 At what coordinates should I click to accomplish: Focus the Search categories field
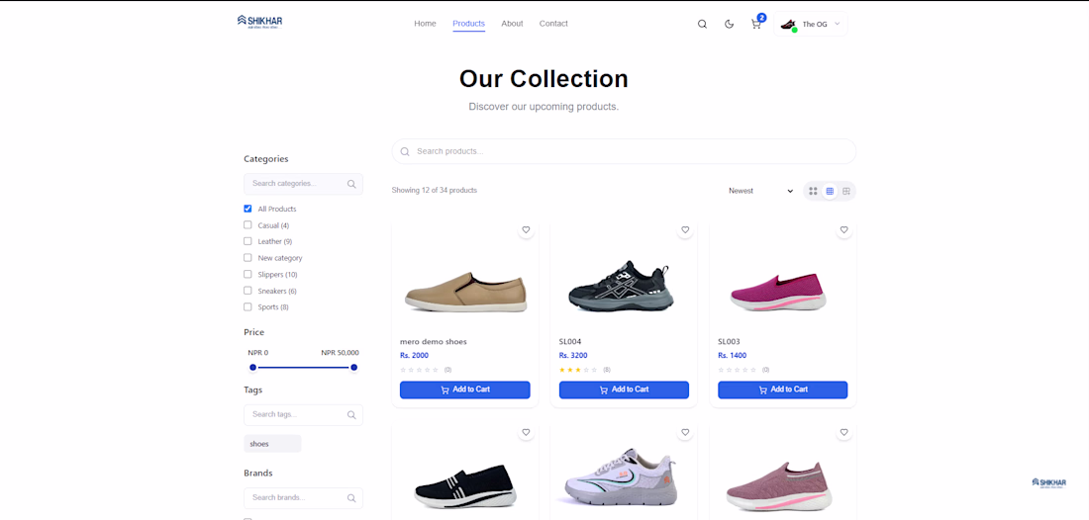coord(303,185)
